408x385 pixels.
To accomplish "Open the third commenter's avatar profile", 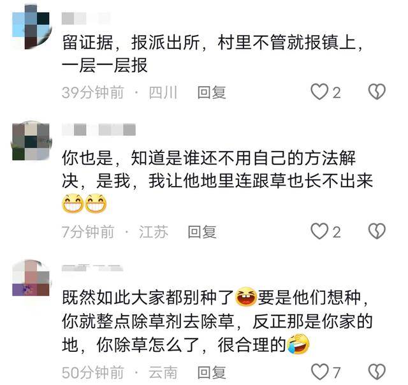I will tap(32, 278).
